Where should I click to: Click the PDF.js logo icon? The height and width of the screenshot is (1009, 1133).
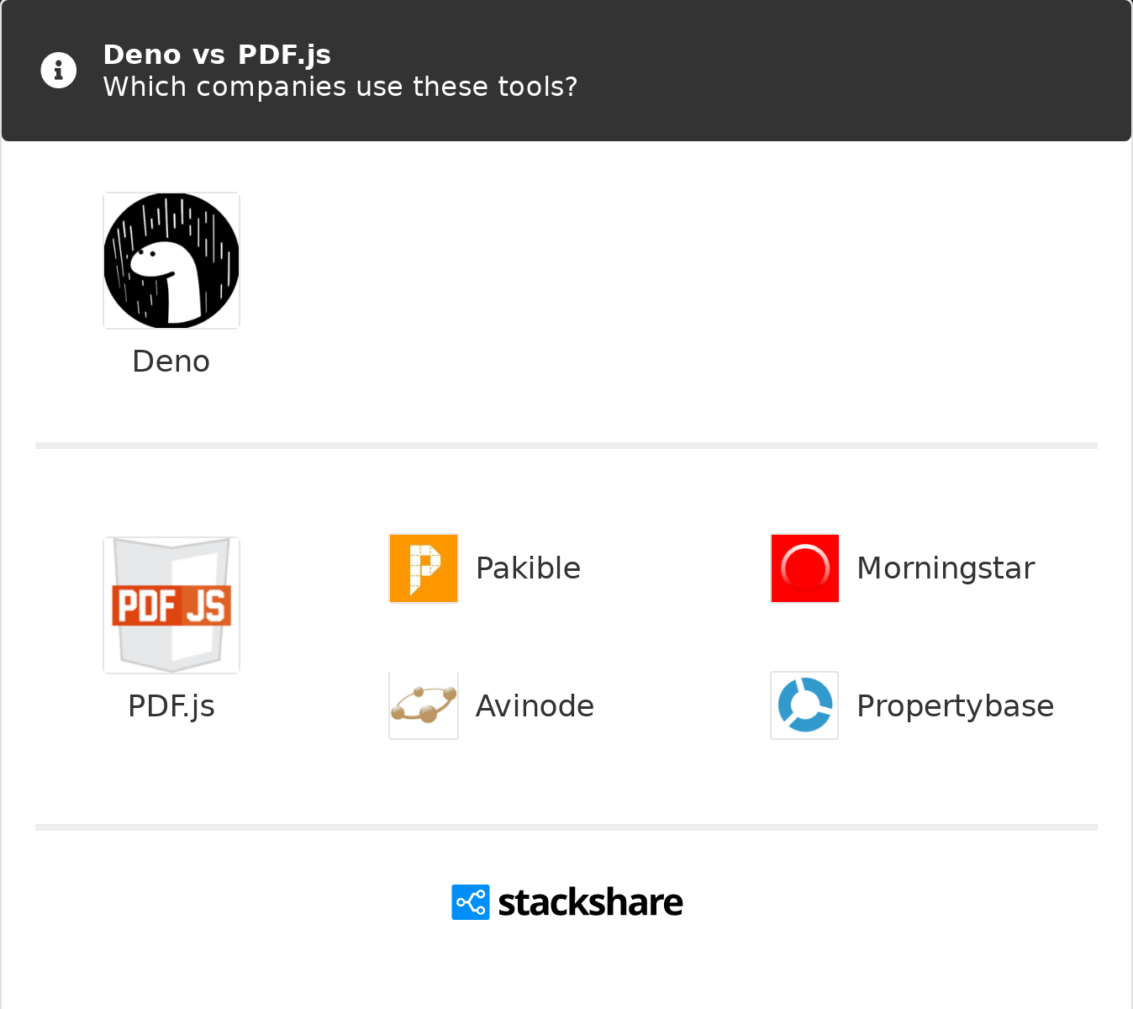pyautogui.click(x=171, y=605)
